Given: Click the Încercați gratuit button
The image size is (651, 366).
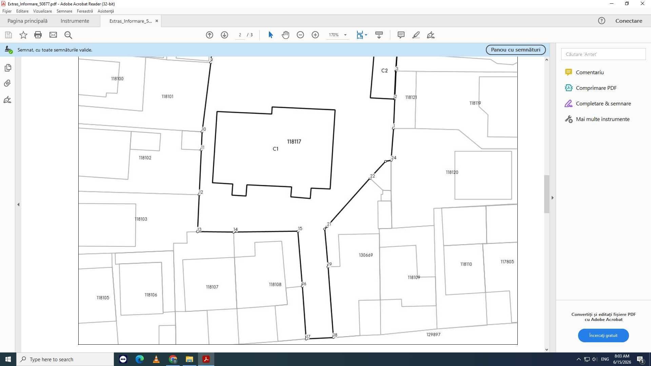Looking at the screenshot, I should click(603, 335).
